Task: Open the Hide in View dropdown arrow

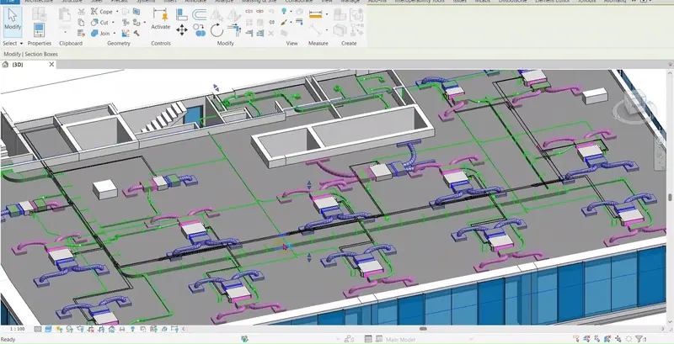Action: point(290,12)
